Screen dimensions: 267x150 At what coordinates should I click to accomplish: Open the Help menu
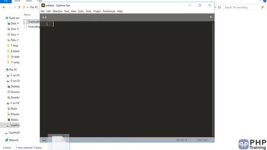pos(120,11)
